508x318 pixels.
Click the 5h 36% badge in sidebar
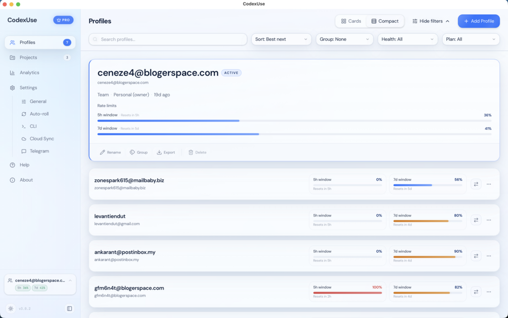[23, 288]
